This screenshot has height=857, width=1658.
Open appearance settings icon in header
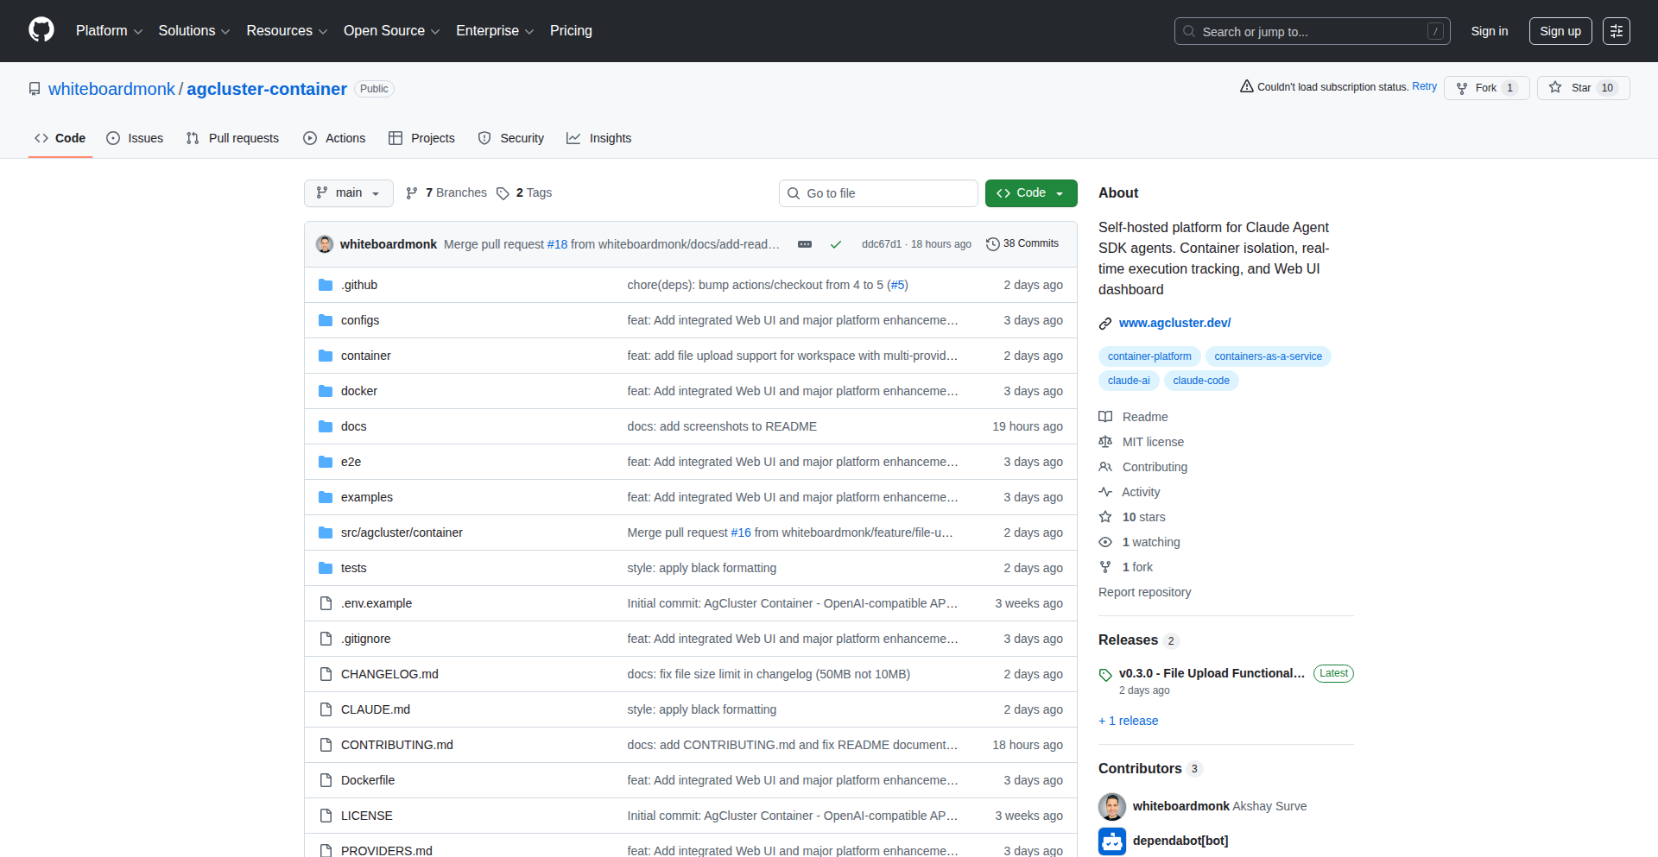tap(1616, 31)
